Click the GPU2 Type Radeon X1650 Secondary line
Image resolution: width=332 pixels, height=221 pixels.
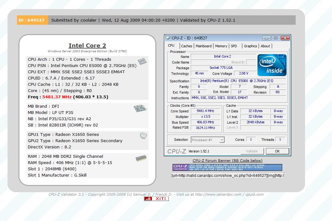(x=75, y=141)
